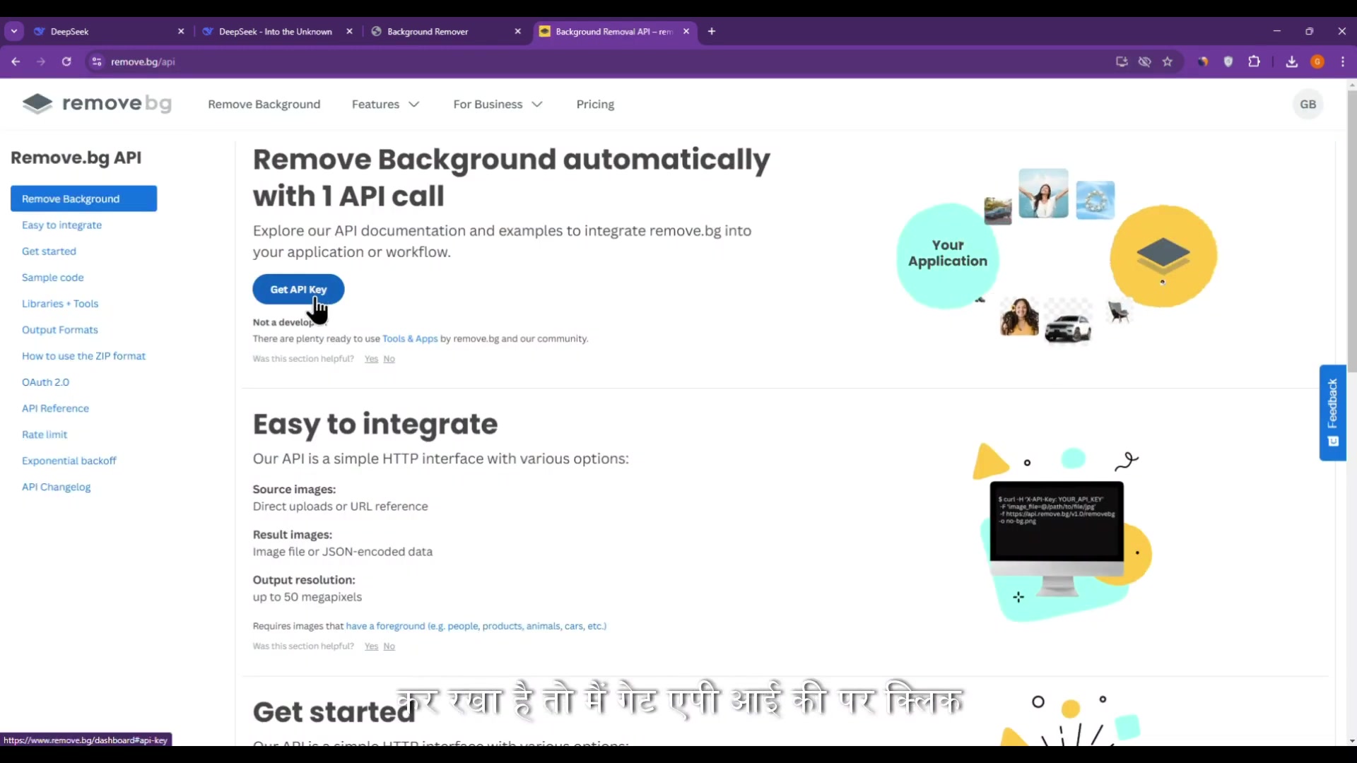The height and width of the screenshot is (763, 1357).
Task: Close the Background Removal API tab
Action: click(686, 31)
